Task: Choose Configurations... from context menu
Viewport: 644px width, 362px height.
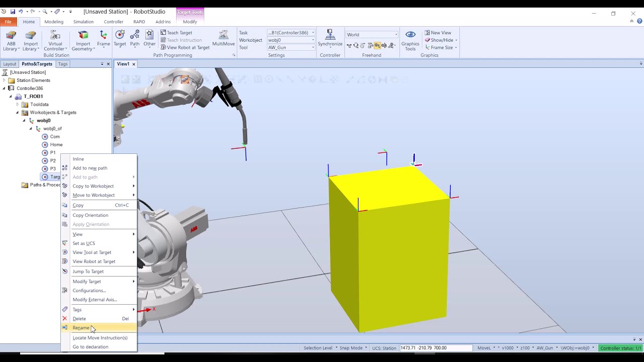Action: click(99, 291)
